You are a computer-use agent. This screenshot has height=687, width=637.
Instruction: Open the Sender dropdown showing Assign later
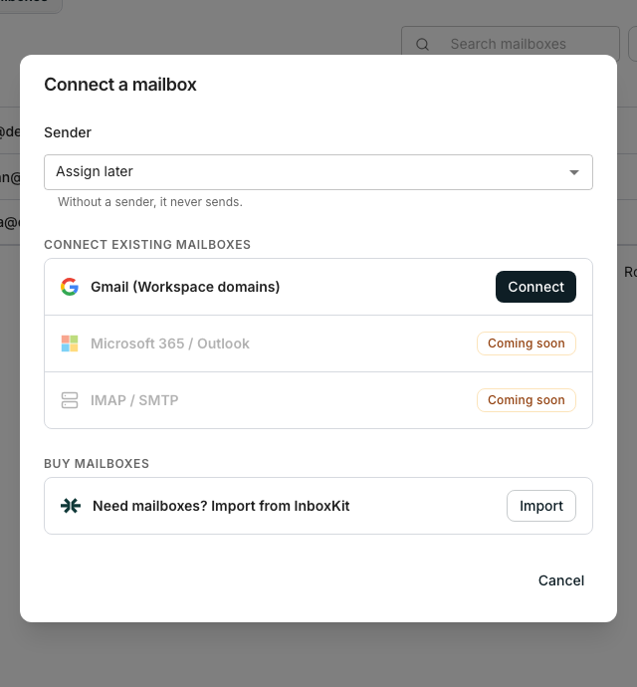point(318,172)
